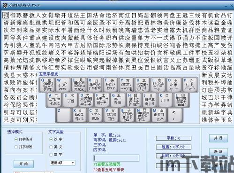The image size is (234, 173).
Task: Choose 英文 text type
Action: point(51,147)
